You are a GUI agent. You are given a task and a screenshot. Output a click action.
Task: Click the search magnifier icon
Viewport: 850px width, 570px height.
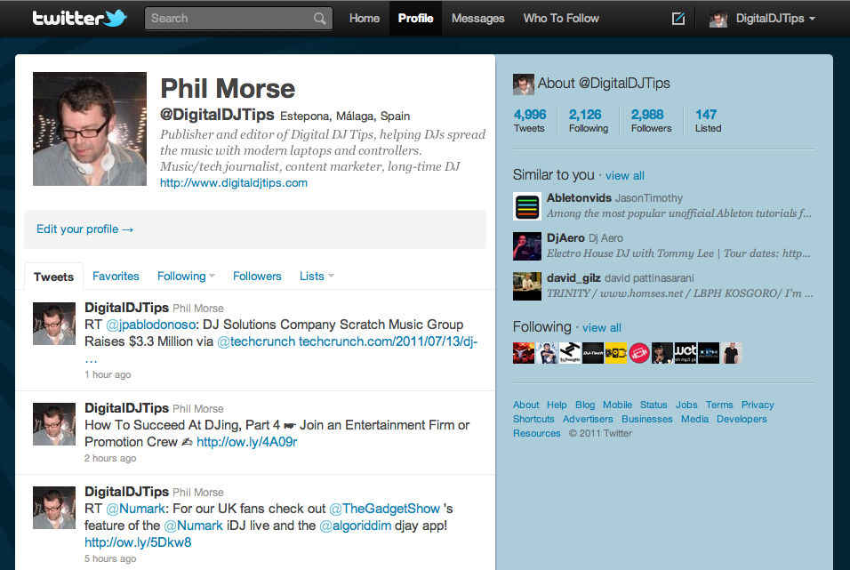320,19
